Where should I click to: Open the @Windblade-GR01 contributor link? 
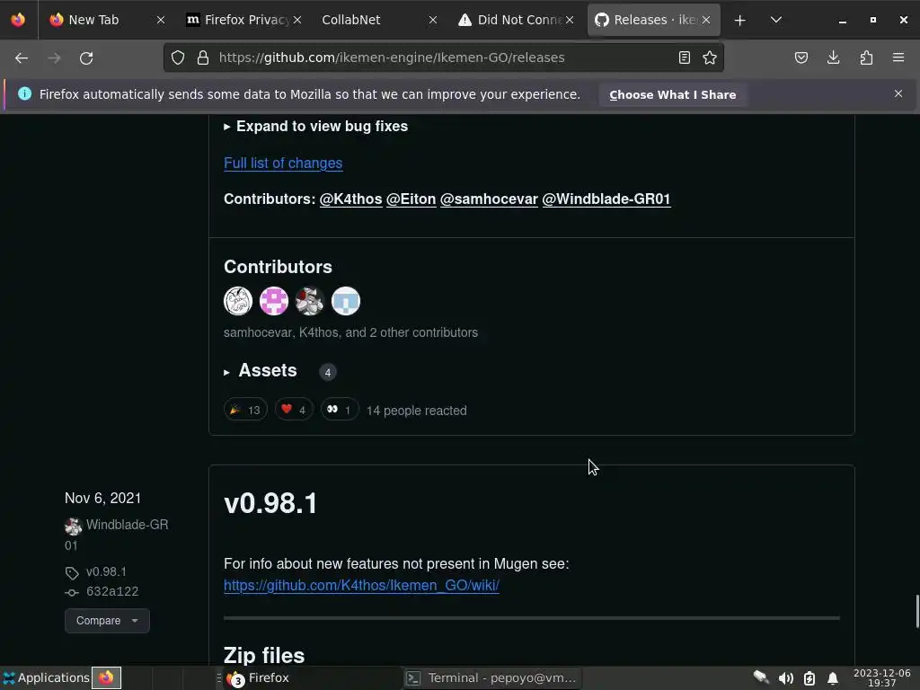click(x=606, y=199)
